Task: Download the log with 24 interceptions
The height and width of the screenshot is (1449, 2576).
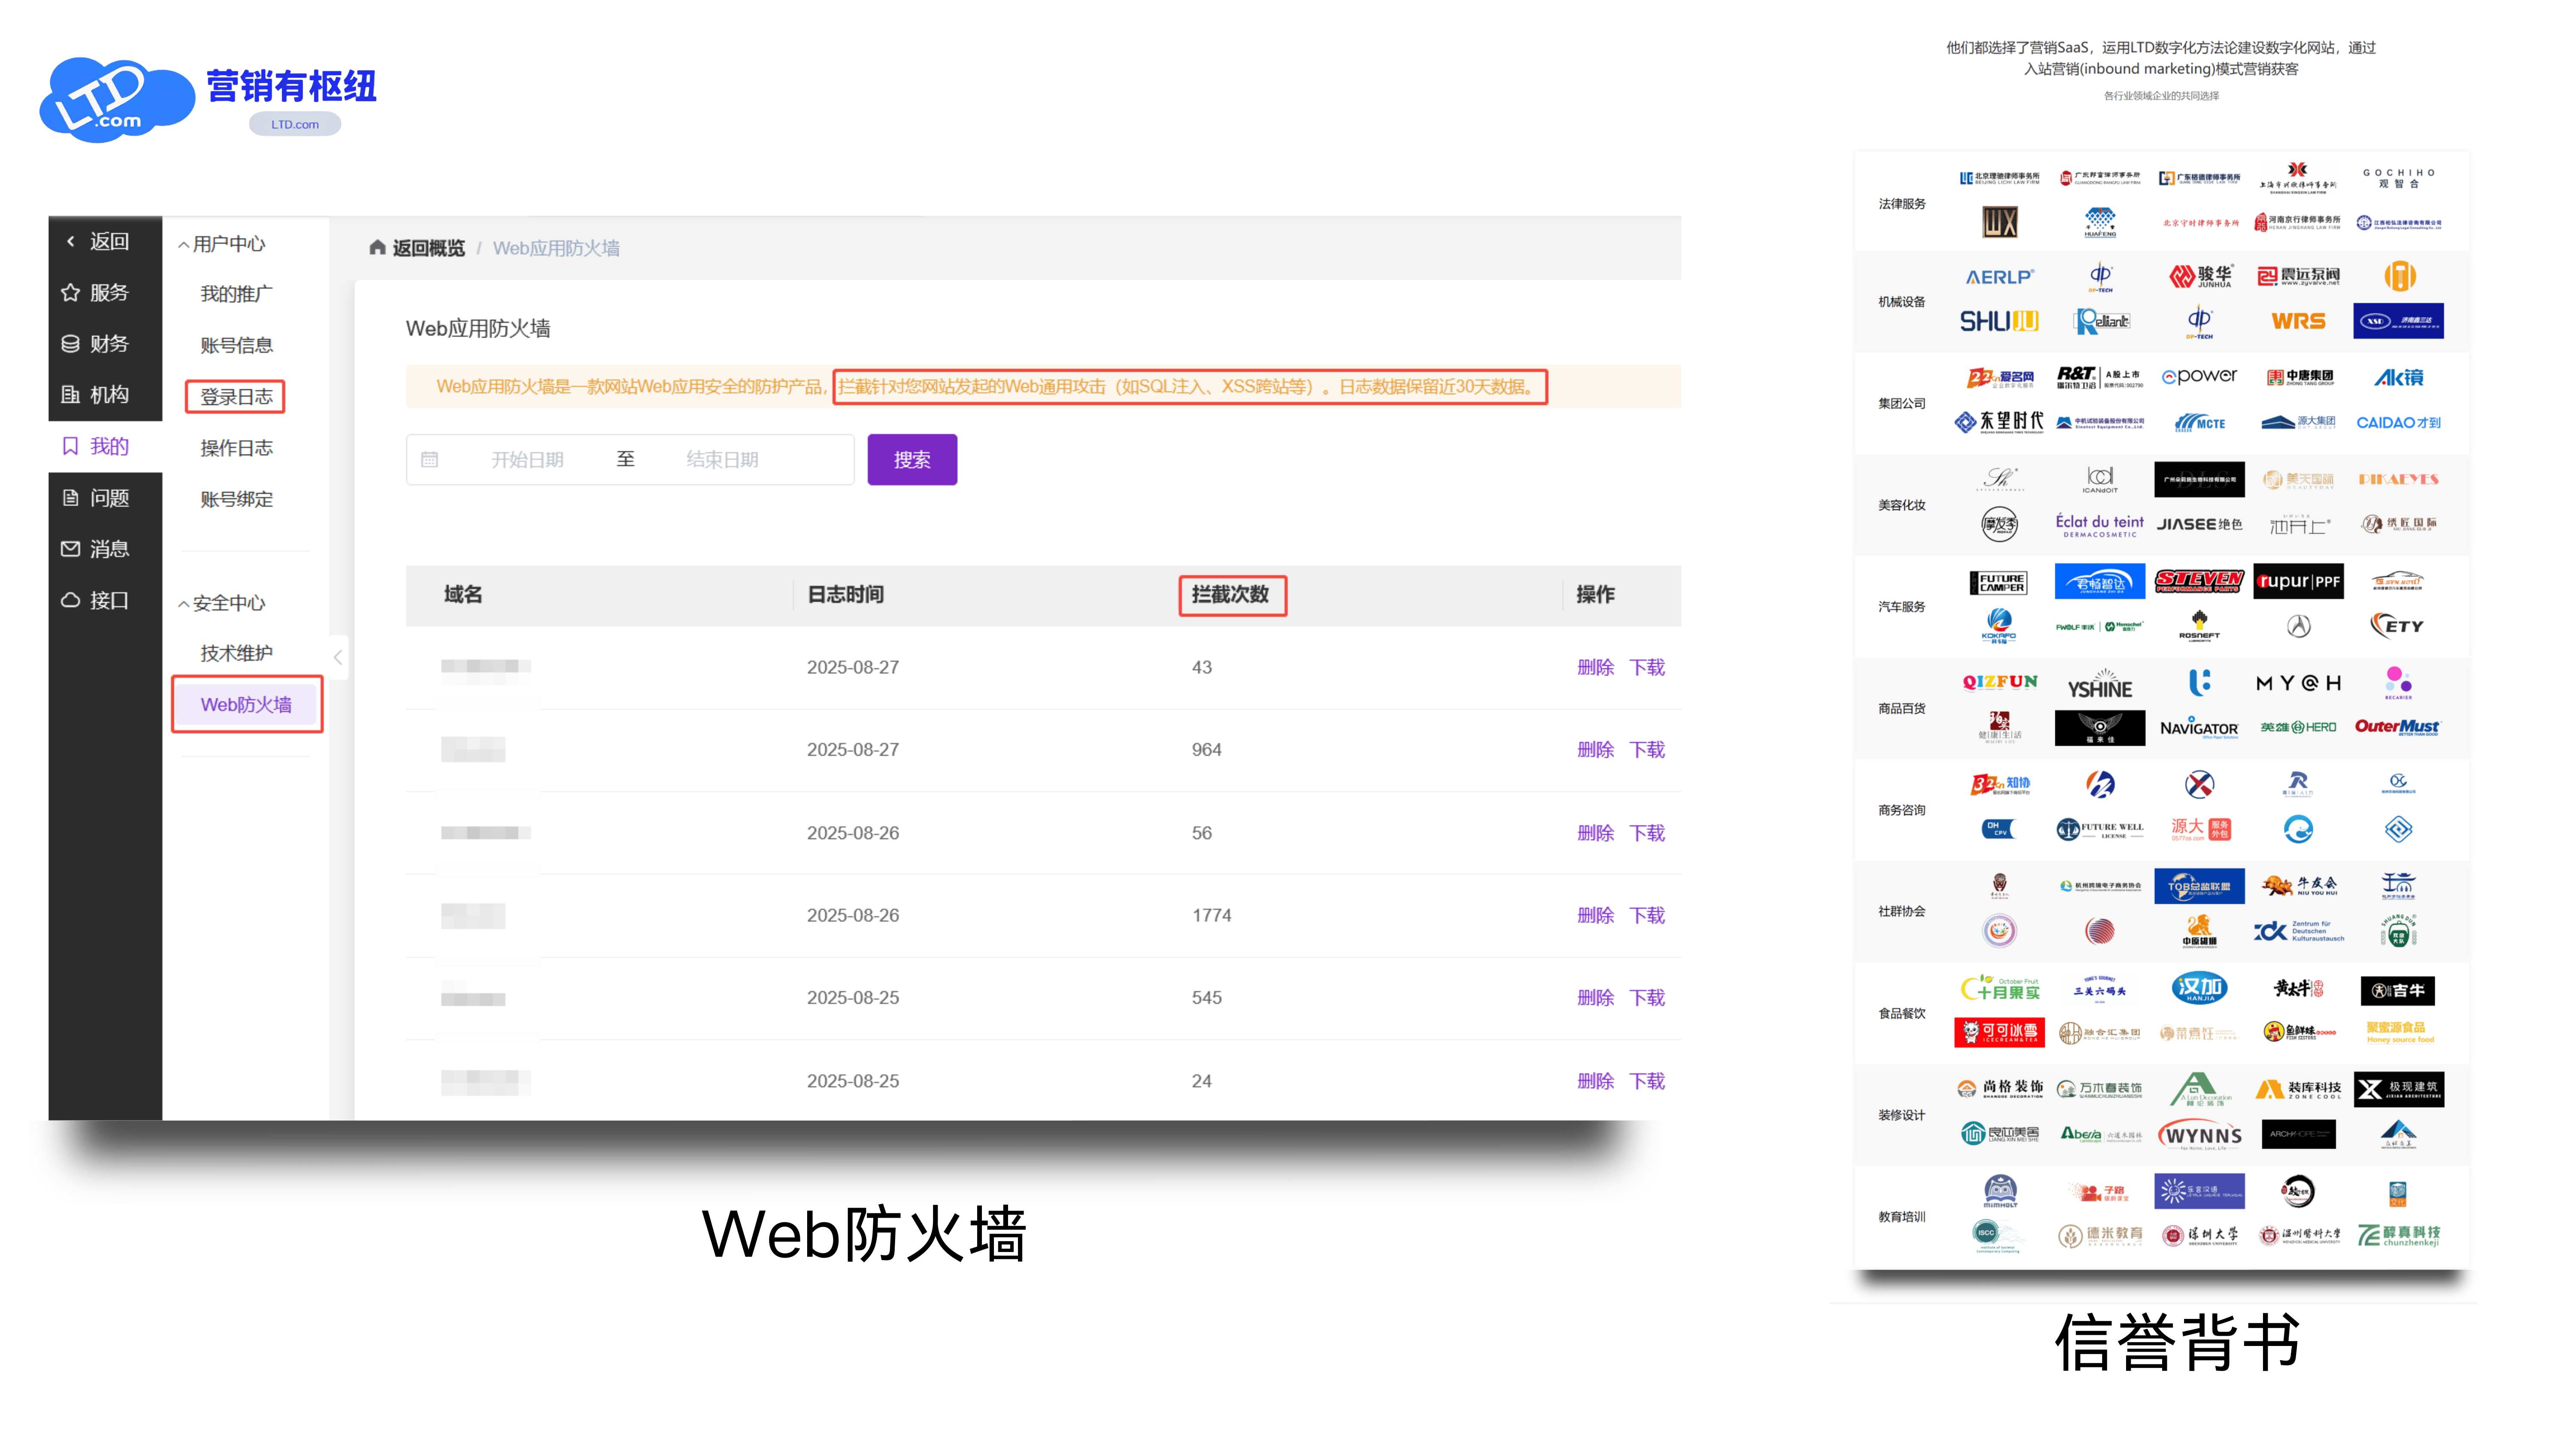Action: (1647, 1080)
